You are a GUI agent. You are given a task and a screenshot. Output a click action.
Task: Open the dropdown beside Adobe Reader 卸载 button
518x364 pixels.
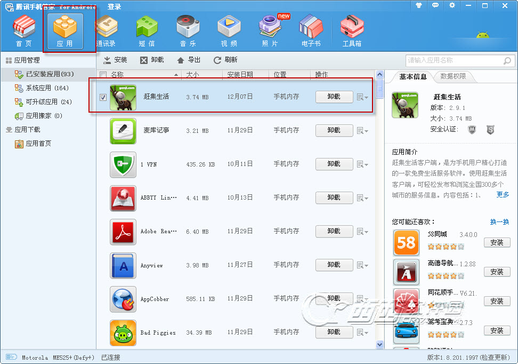(362, 231)
